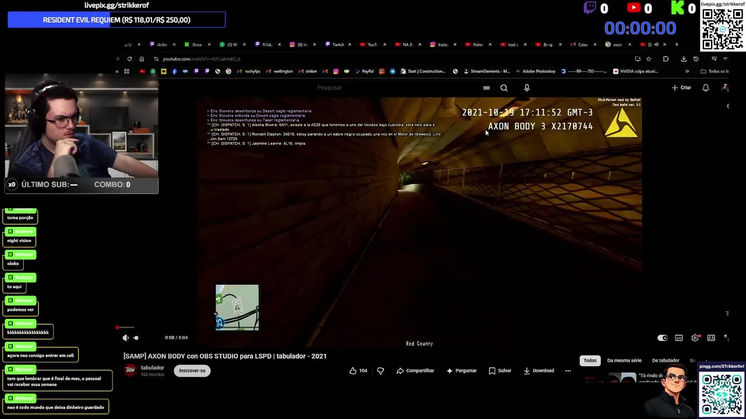
Task: Click browser forward arrow
Action: [117, 59]
